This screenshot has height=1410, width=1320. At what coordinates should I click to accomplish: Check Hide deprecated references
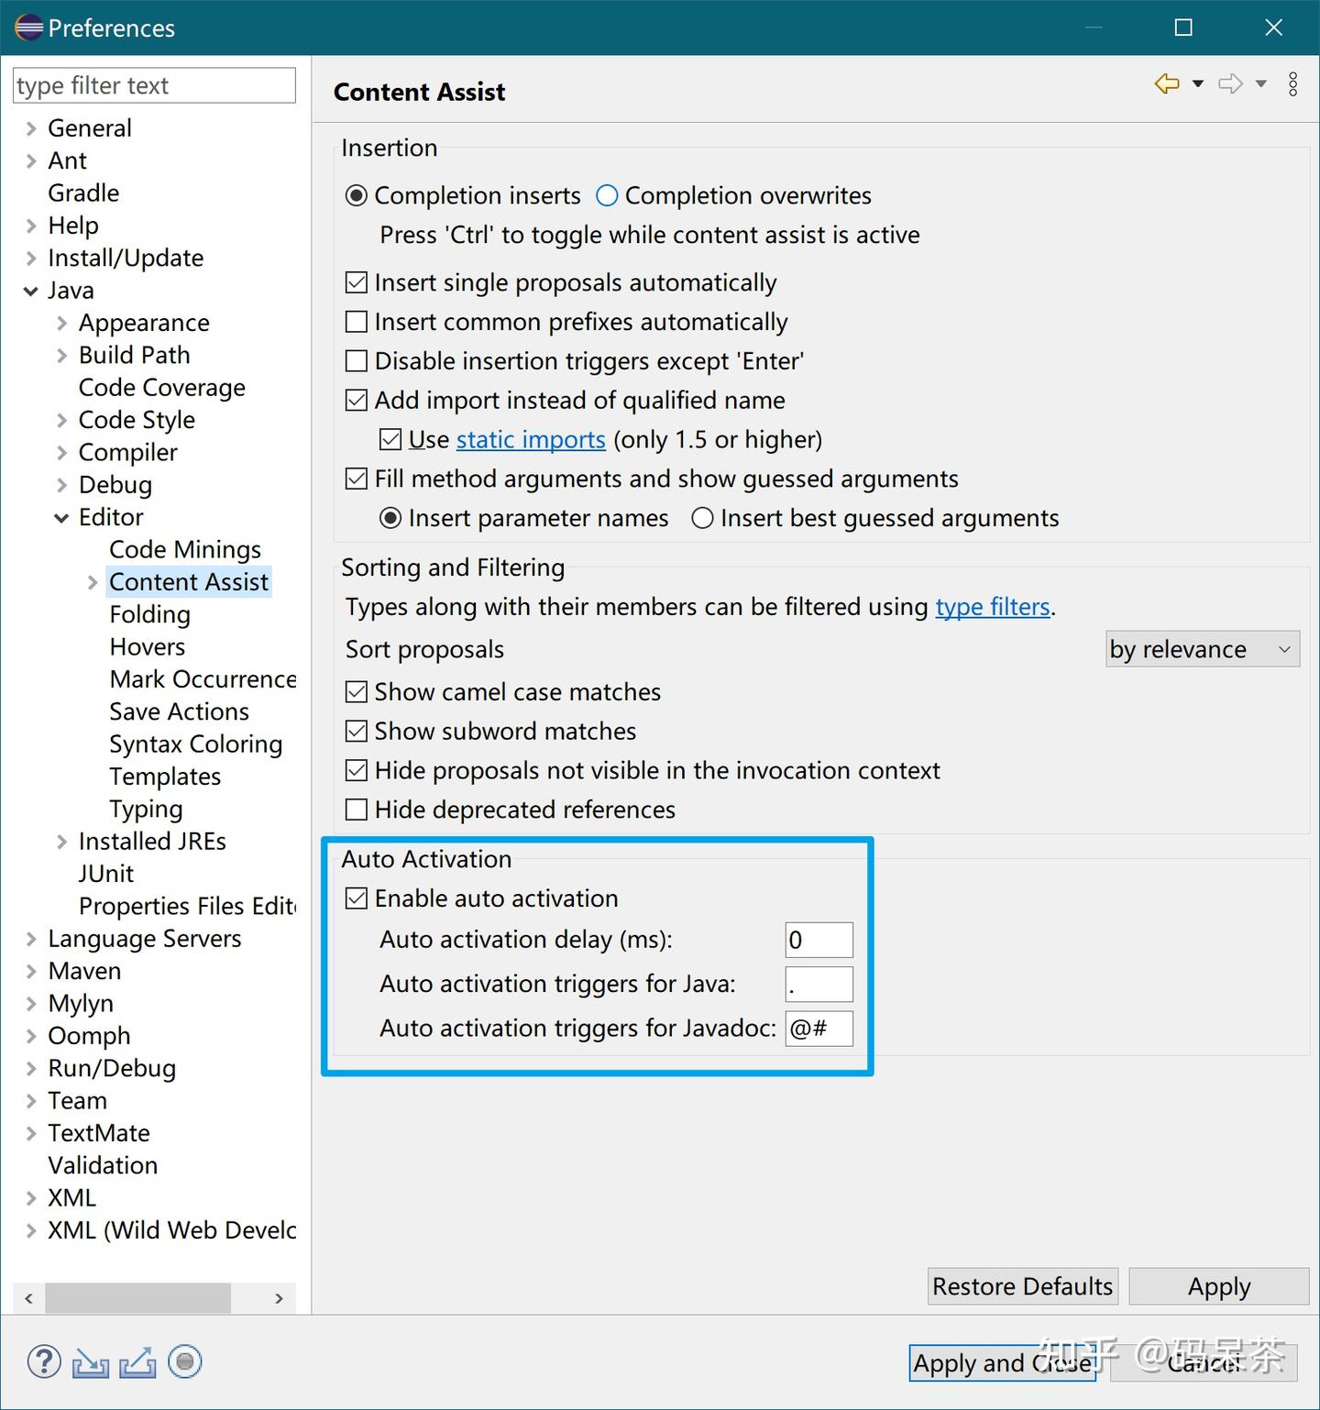click(357, 810)
